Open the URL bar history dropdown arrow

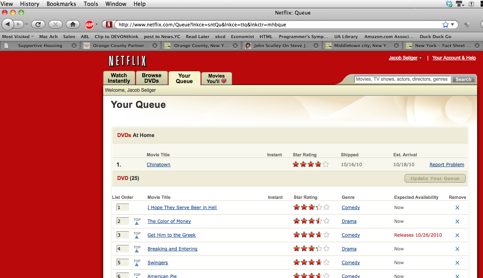click(453, 24)
